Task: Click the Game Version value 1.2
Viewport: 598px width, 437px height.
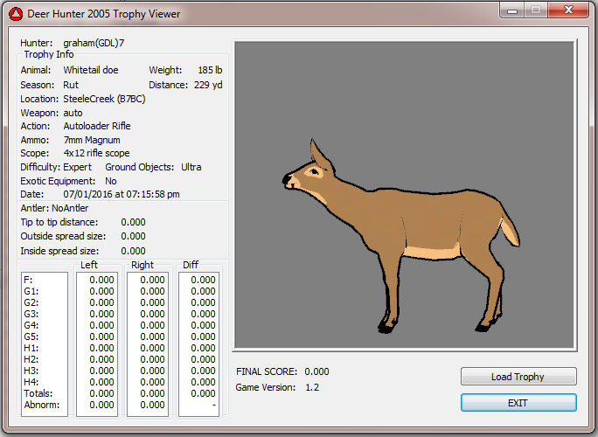Action: (x=312, y=387)
